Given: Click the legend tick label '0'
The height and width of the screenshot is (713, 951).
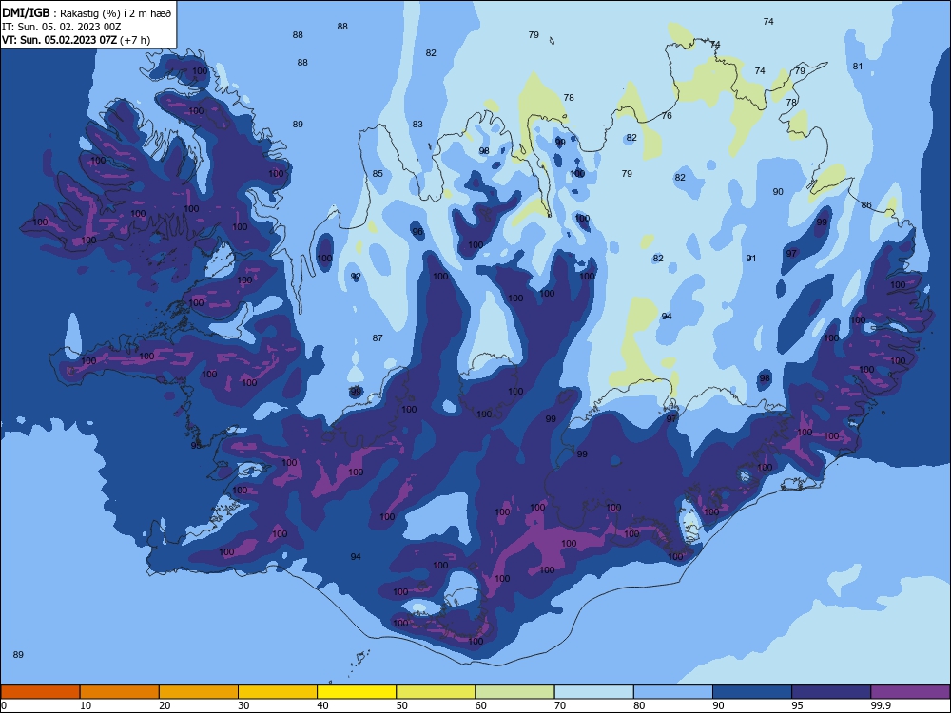Looking at the screenshot, I should click(4, 705).
